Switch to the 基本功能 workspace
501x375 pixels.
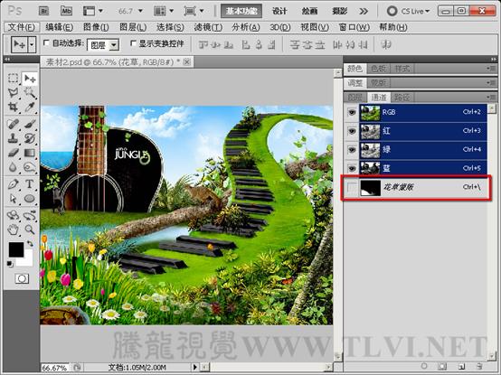point(241,11)
